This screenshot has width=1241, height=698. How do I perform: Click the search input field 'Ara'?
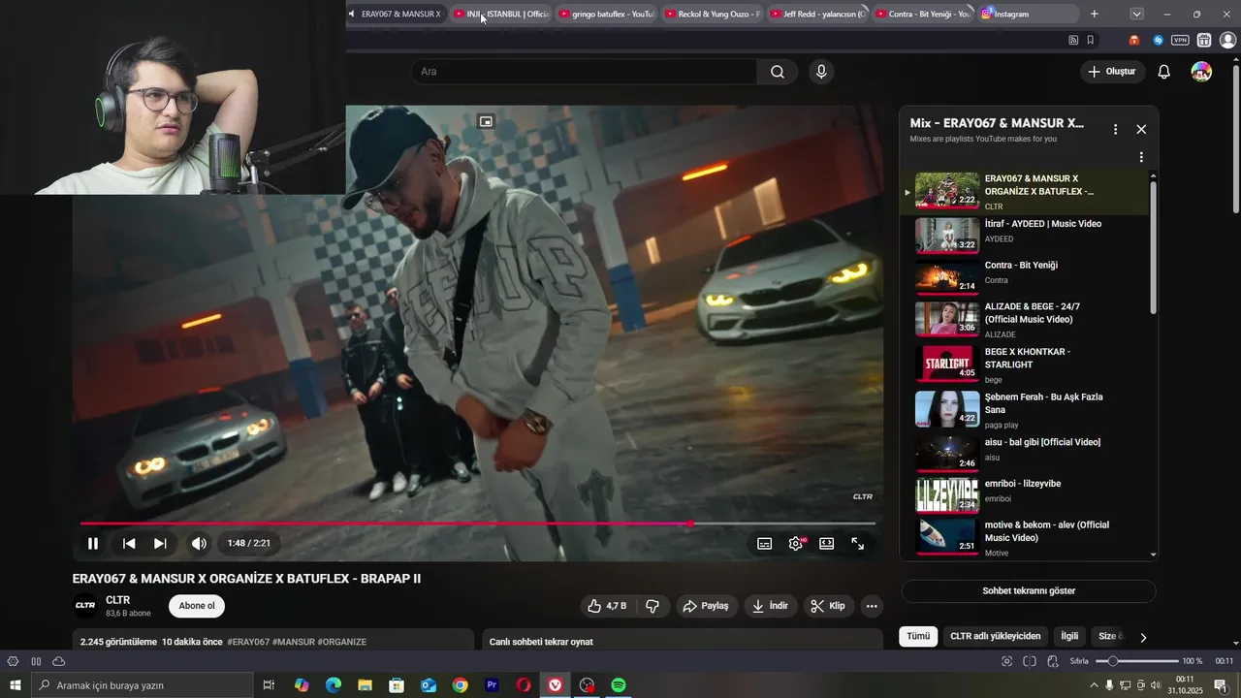tap(585, 72)
